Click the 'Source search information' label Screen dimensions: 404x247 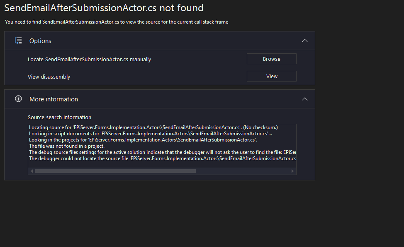click(59, 117)
